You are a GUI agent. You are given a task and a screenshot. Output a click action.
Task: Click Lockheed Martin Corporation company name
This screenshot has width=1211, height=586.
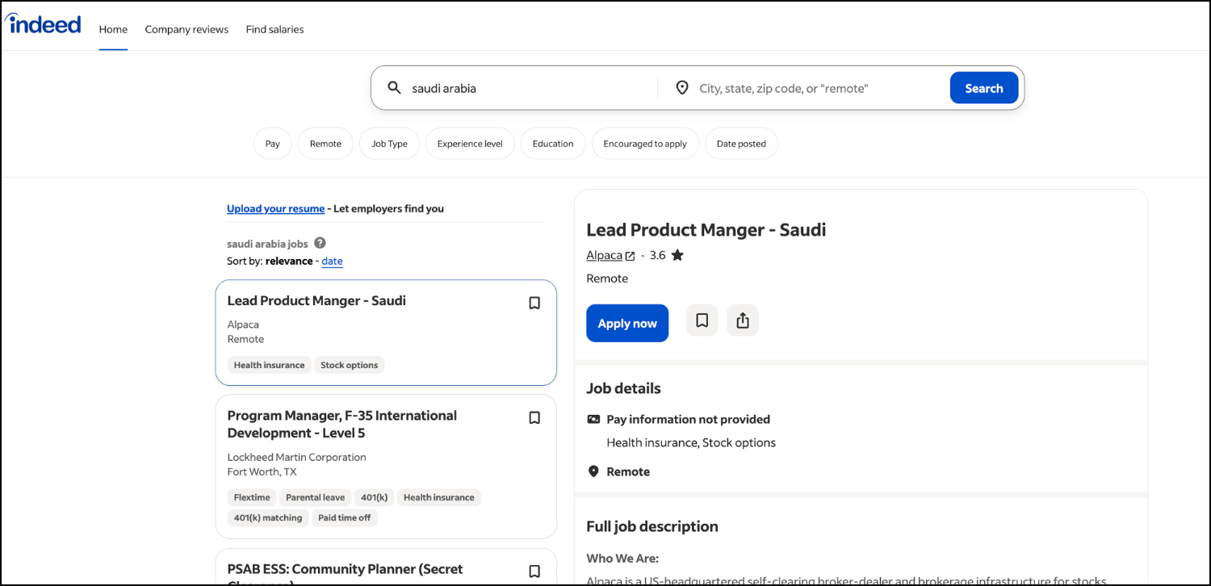point(296,457)
